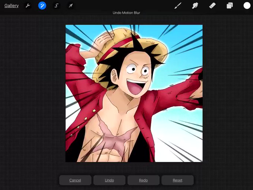Viewport: 253px width, 190px height.
Task: Click the Cancel button
Action: [x=75, y=180]
